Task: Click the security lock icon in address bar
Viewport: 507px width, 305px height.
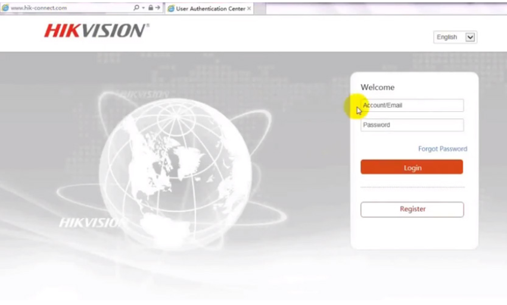Action: 151,8
